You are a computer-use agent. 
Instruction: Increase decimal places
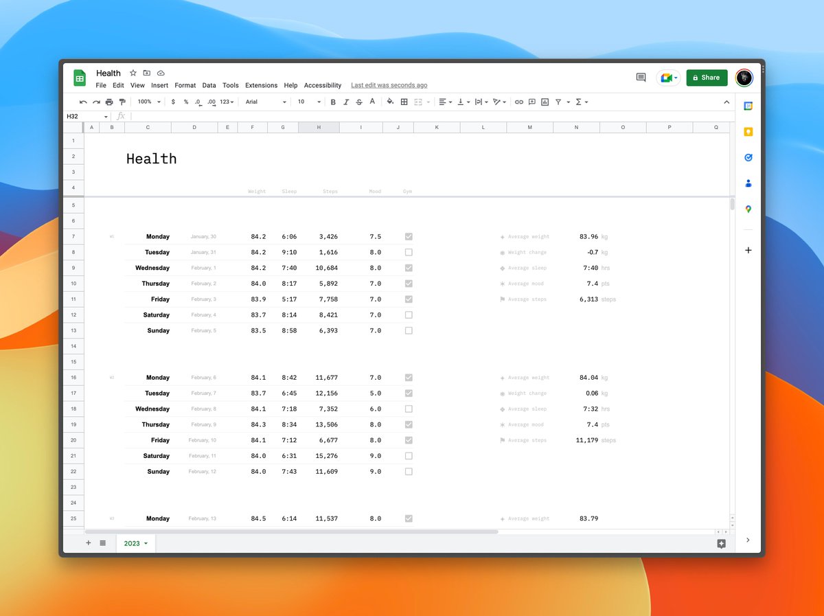211,102
